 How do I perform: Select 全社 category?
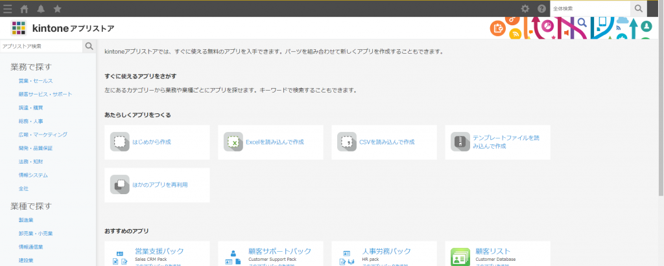click(24, 188)
